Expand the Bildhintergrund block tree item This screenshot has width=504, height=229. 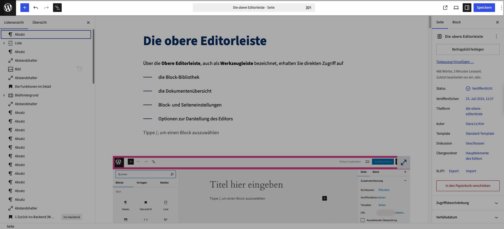pos(4,95)
